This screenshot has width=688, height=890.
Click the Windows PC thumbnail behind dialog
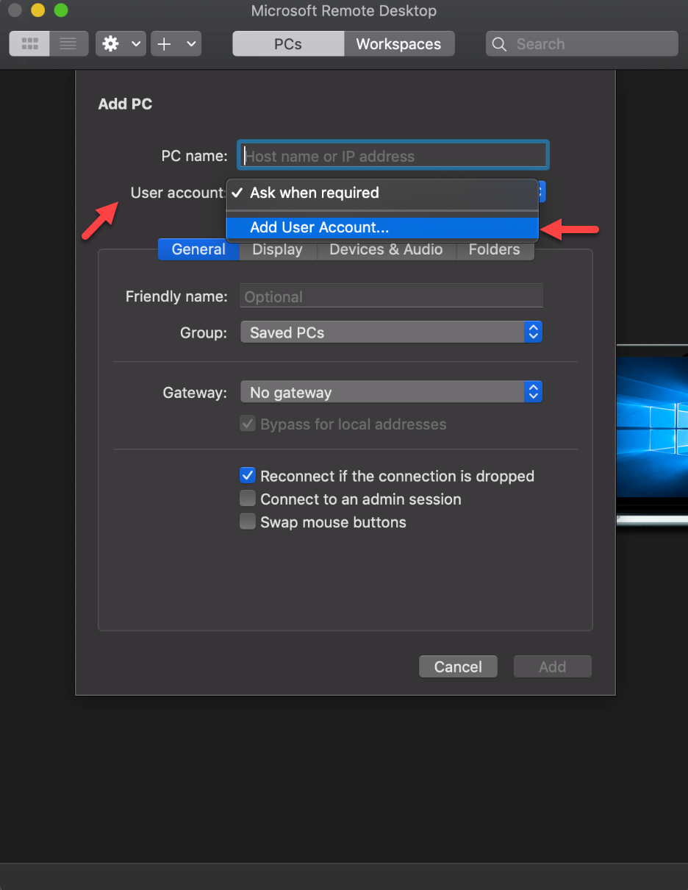(652, 436)
